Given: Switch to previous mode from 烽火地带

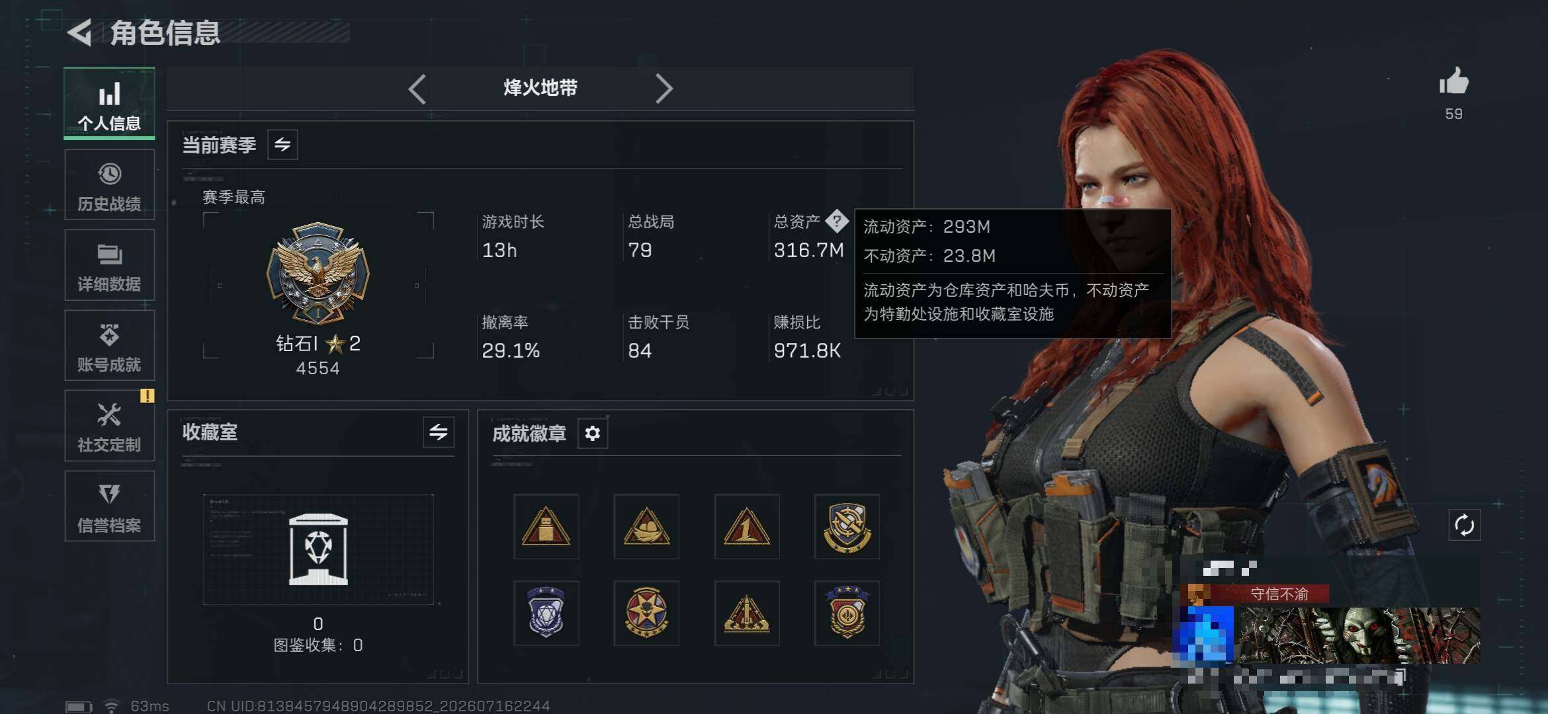Looking at the screenshot, I should pos(417,89).
